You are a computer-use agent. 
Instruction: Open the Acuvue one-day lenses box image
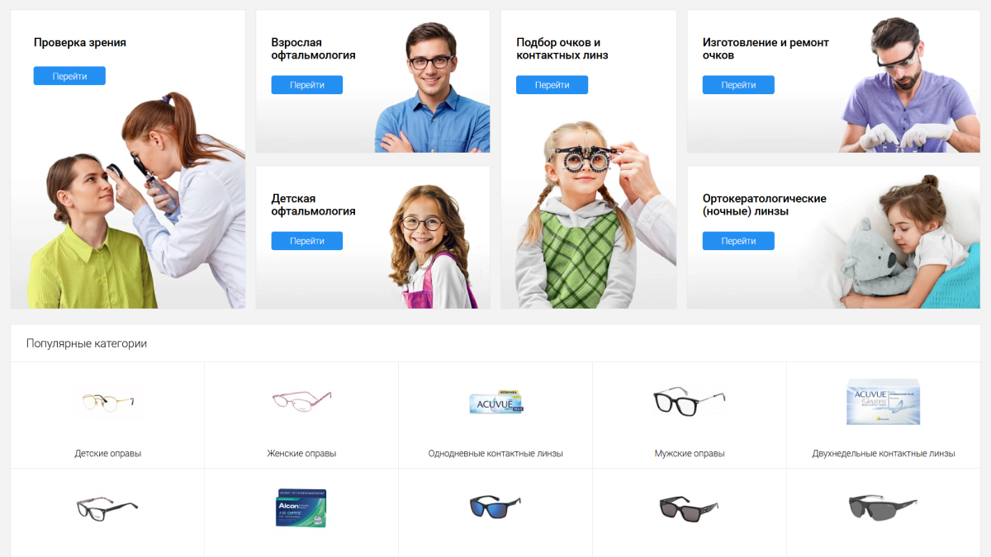click(495, 402)
